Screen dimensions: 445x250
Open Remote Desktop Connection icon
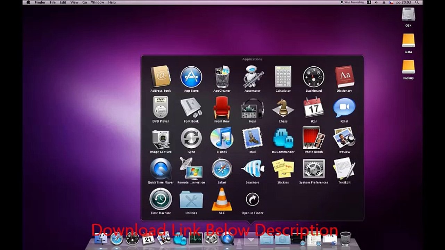[x=191, y=168]
